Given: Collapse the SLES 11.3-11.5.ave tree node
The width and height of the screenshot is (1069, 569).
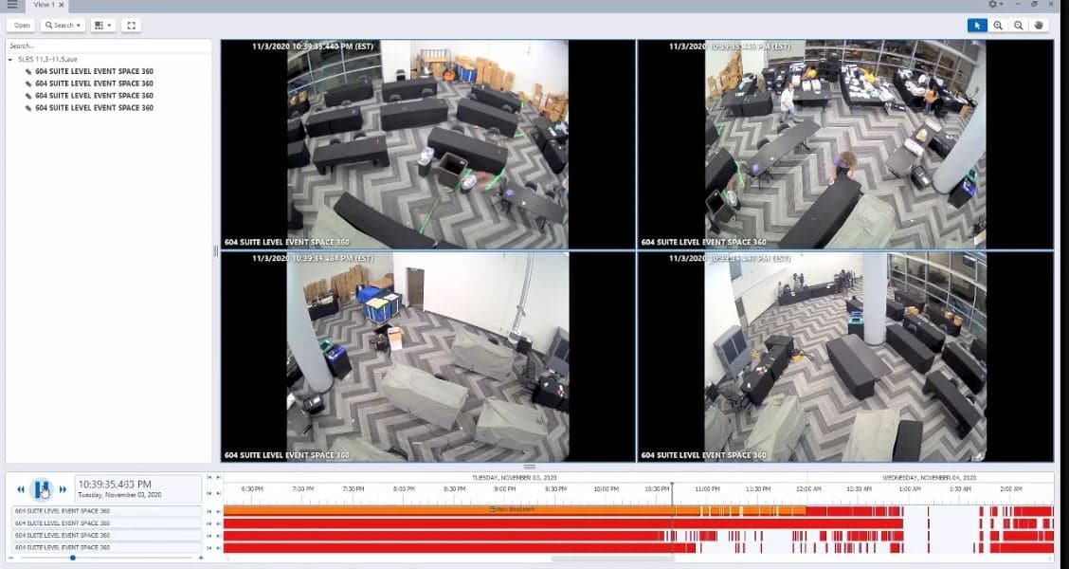Looking at the screenshot, I should [x=10, y=59].
